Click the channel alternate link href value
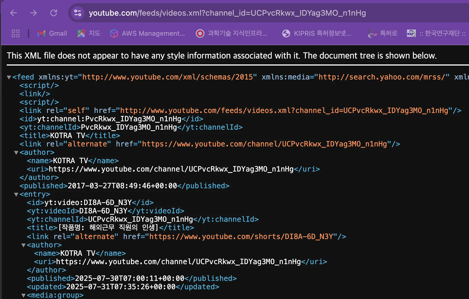Image resolution: width=469 pixels, height=299 pixels. click(265, 144)
